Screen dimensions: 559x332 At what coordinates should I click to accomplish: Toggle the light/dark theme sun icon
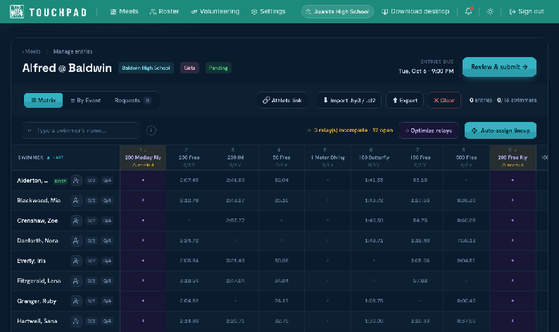click(x=490, y=11)
